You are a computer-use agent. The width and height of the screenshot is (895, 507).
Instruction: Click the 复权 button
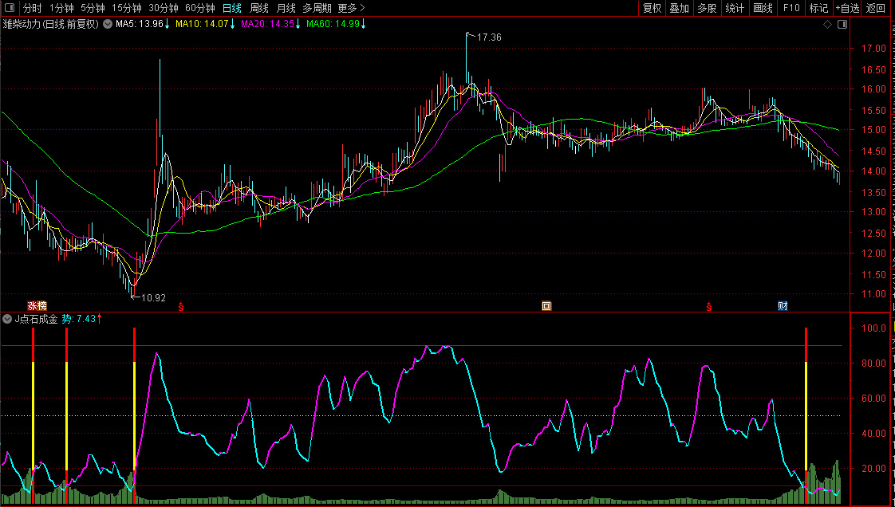(653, 8)
